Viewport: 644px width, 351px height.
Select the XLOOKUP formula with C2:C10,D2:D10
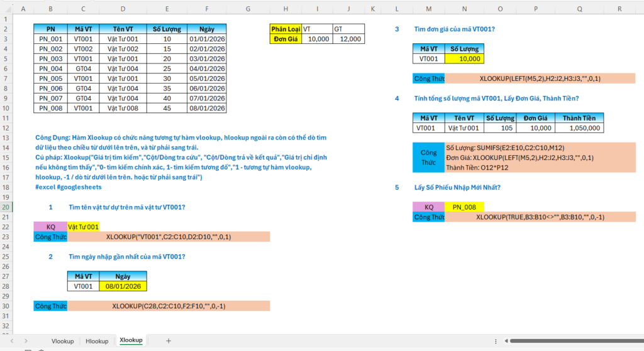pos(169,237)
